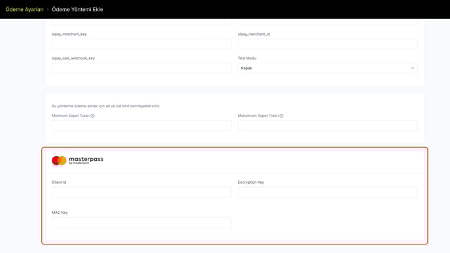The width and height of the screenshot is (450, 253).
Task: Expand the Test Modu dropdown arrow
Action: pos(413,68)
